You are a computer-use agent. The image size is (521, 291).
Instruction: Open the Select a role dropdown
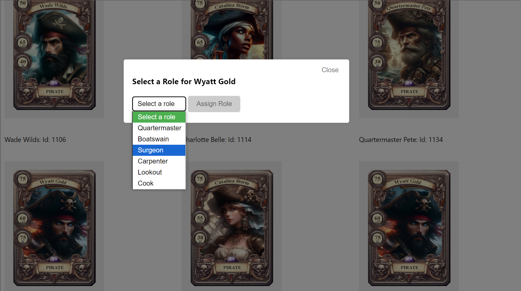click(159, 104)
